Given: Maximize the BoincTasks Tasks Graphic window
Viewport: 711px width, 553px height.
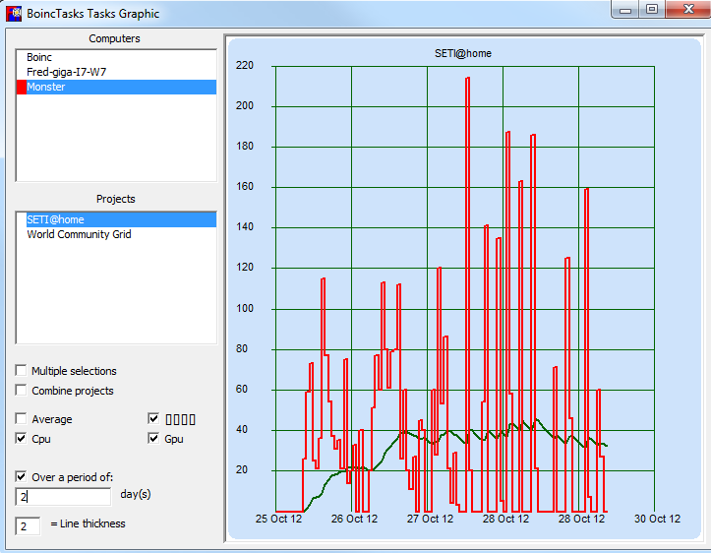Looking at the screenshot, I should point(652,10).
